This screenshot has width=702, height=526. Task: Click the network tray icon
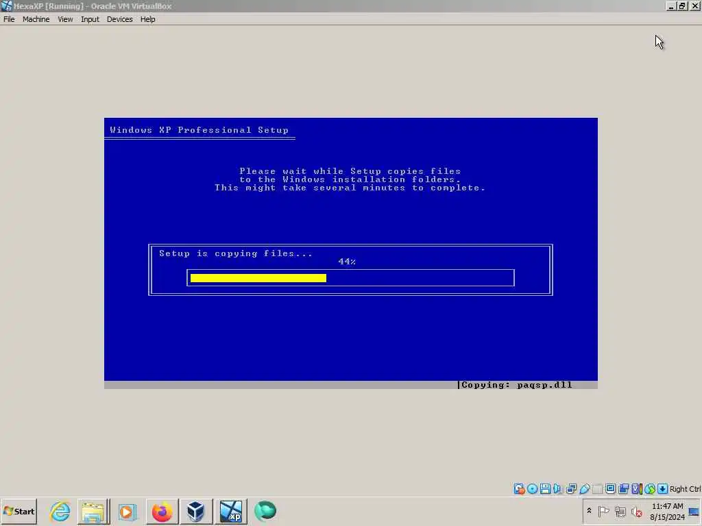[x=620, y=511]
